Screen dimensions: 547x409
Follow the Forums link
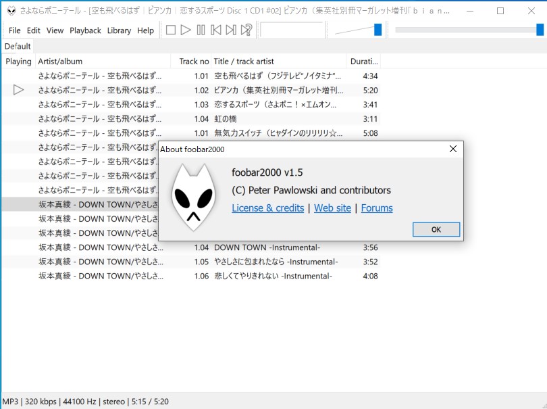[x=377, y=208]
